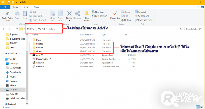This screenshot has height=109, width=205.
Task: Click This PC in address bar
Action: (x=30, y=29)
